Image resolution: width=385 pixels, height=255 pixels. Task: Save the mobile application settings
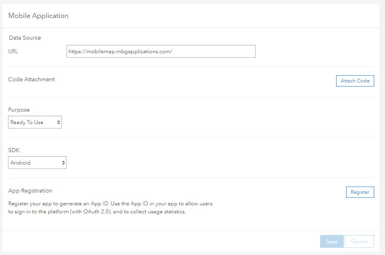(x=332, y=241)
